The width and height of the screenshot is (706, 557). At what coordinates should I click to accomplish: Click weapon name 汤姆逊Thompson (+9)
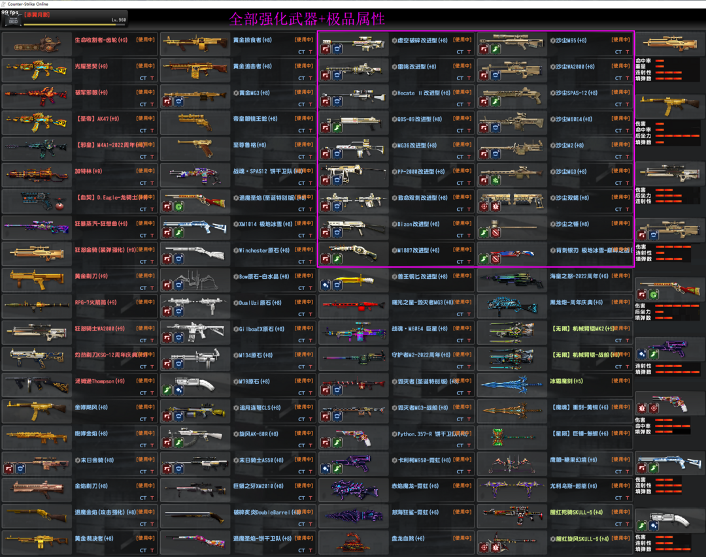(99, 381)
